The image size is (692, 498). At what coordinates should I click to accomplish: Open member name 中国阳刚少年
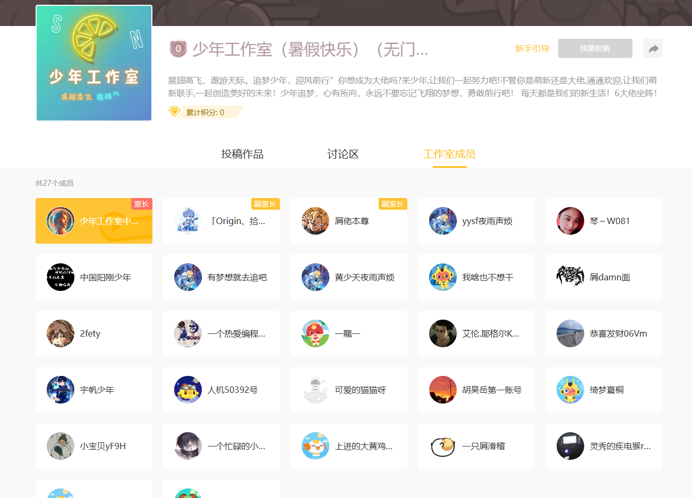pos(106,277)
